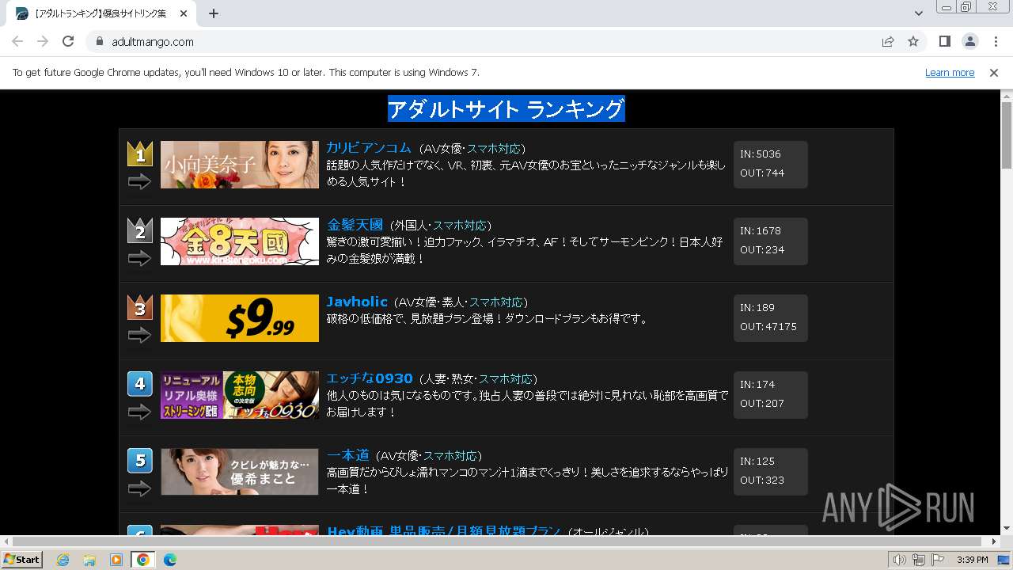1013x570 pixels.
Task: Dismiss the Chrome update notification bar
Action: tap(994, 72)
